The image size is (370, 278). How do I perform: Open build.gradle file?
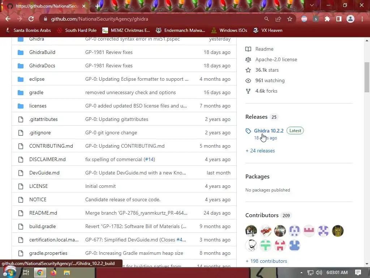43,227
